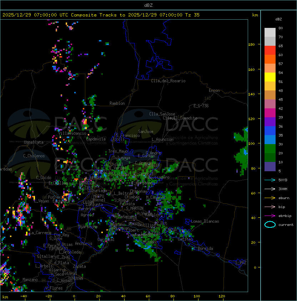Image resolution: width=297 pixels, height=301 pixels.
Task: Pick the light gray top swatch of dBZ scale
Action: click(270, 33)
